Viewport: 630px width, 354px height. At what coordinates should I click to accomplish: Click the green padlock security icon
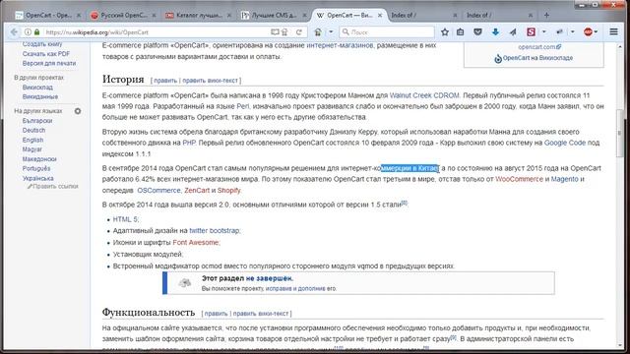pos(37,32)
